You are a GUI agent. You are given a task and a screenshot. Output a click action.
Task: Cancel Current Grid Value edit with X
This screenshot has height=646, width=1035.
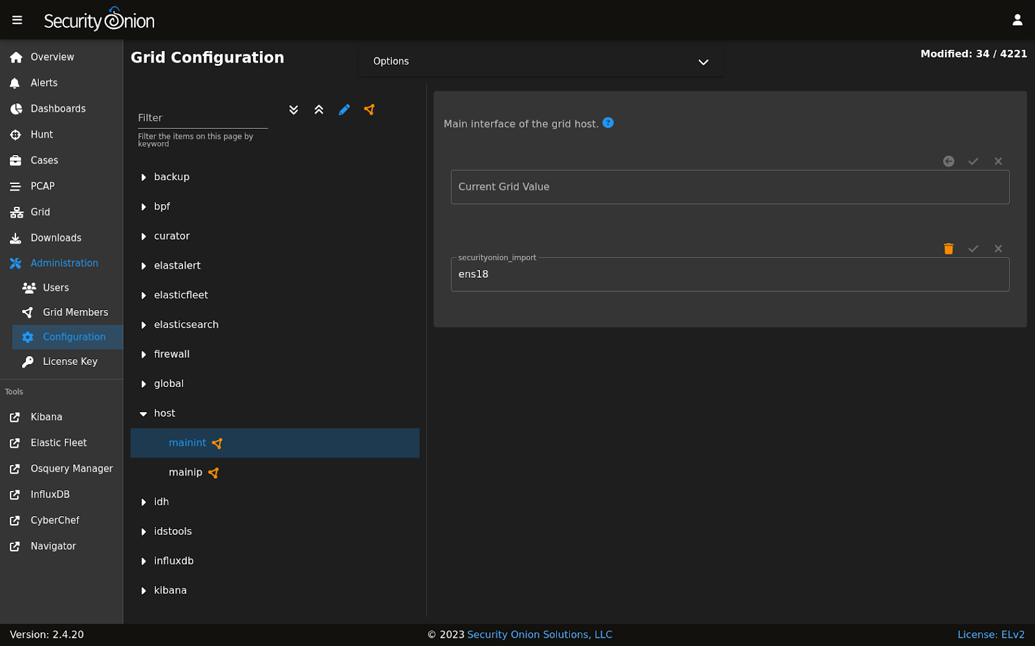point(999,161)
